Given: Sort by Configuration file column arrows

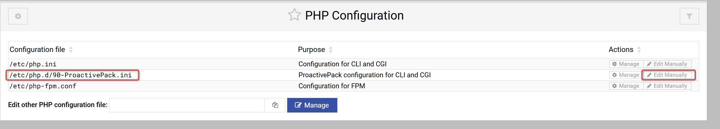Looking at the screenshot, I should pos(71,49).
